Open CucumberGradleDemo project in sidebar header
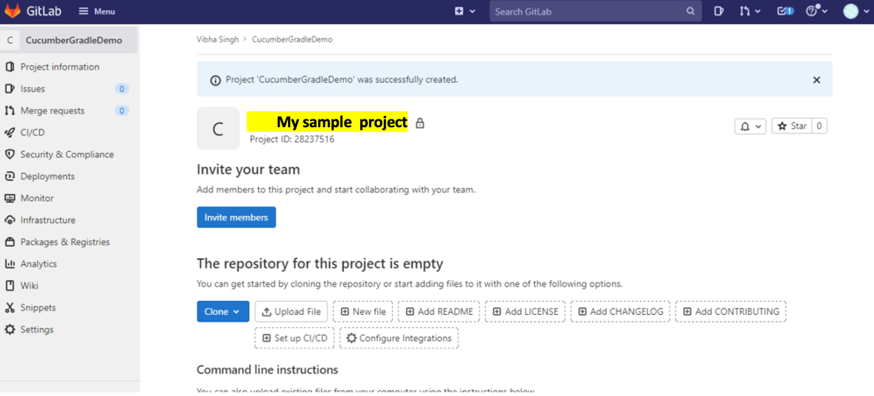874x396 pixels. [69, 40]
